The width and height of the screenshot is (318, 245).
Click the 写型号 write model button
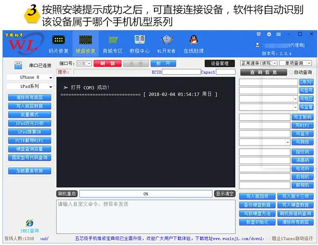pyautogui.click(x=306, y=90)
